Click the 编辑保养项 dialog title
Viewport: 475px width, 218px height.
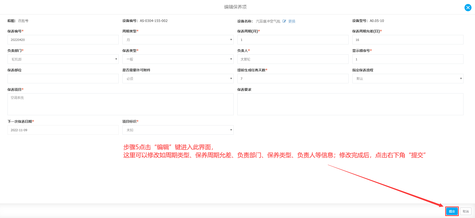(235, 7)
